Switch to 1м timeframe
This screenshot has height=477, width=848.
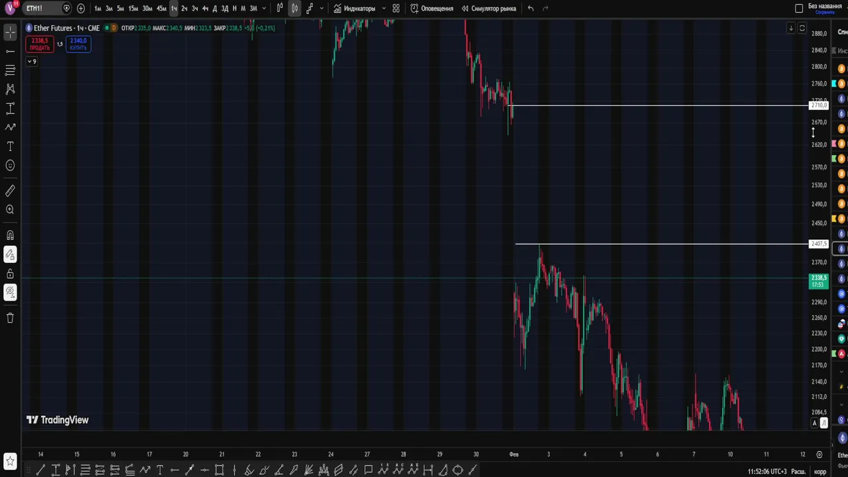[98, 9]
